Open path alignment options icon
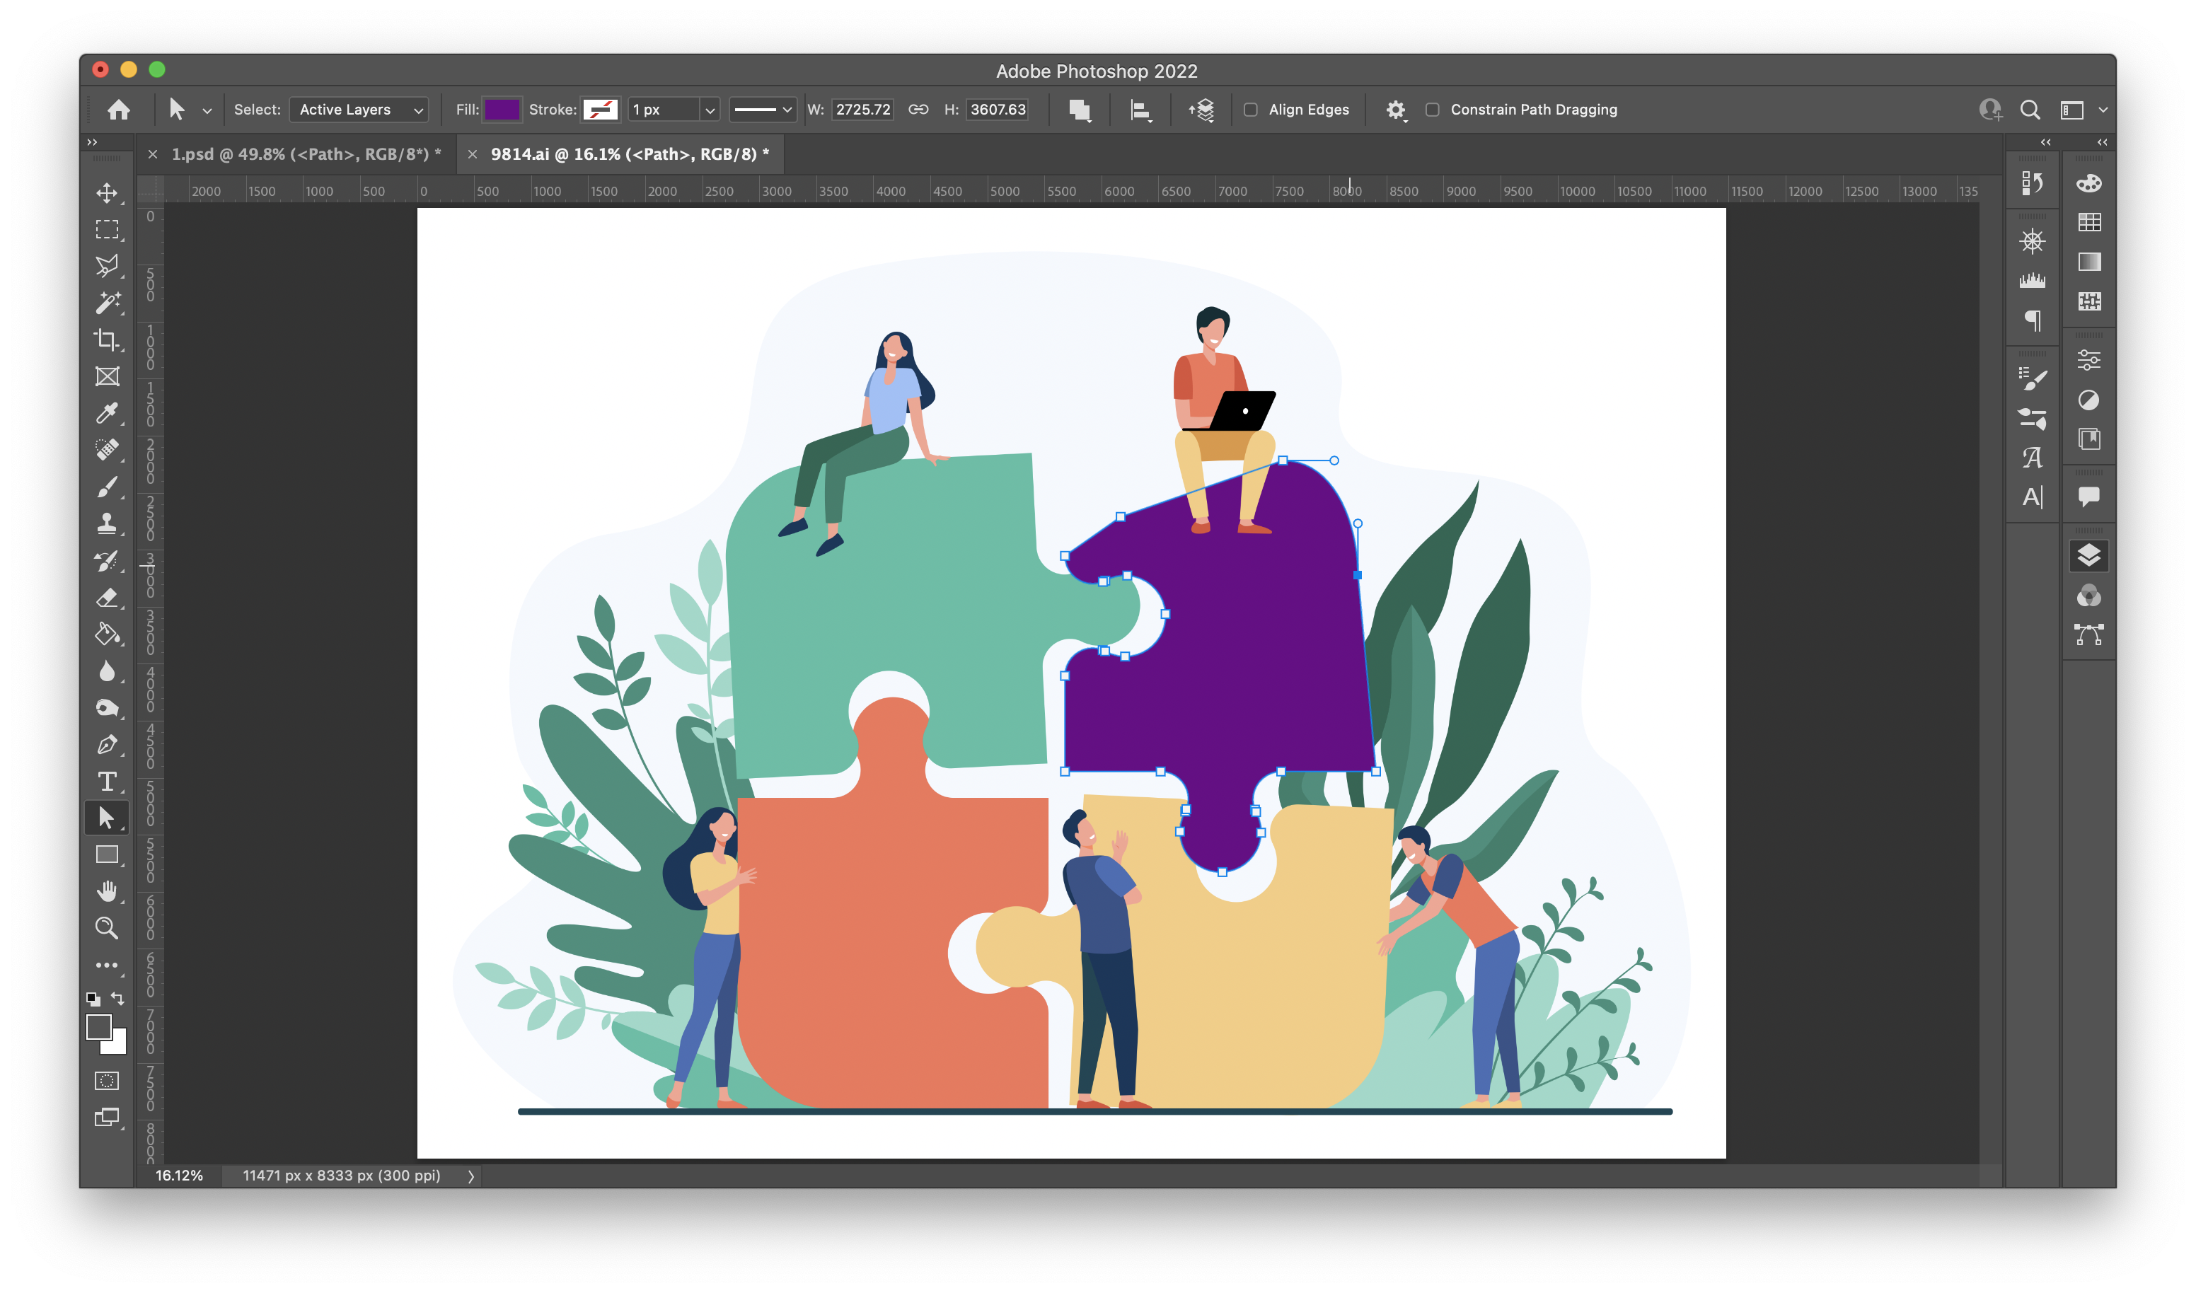2196x1293 pixels. (1140, 110)
